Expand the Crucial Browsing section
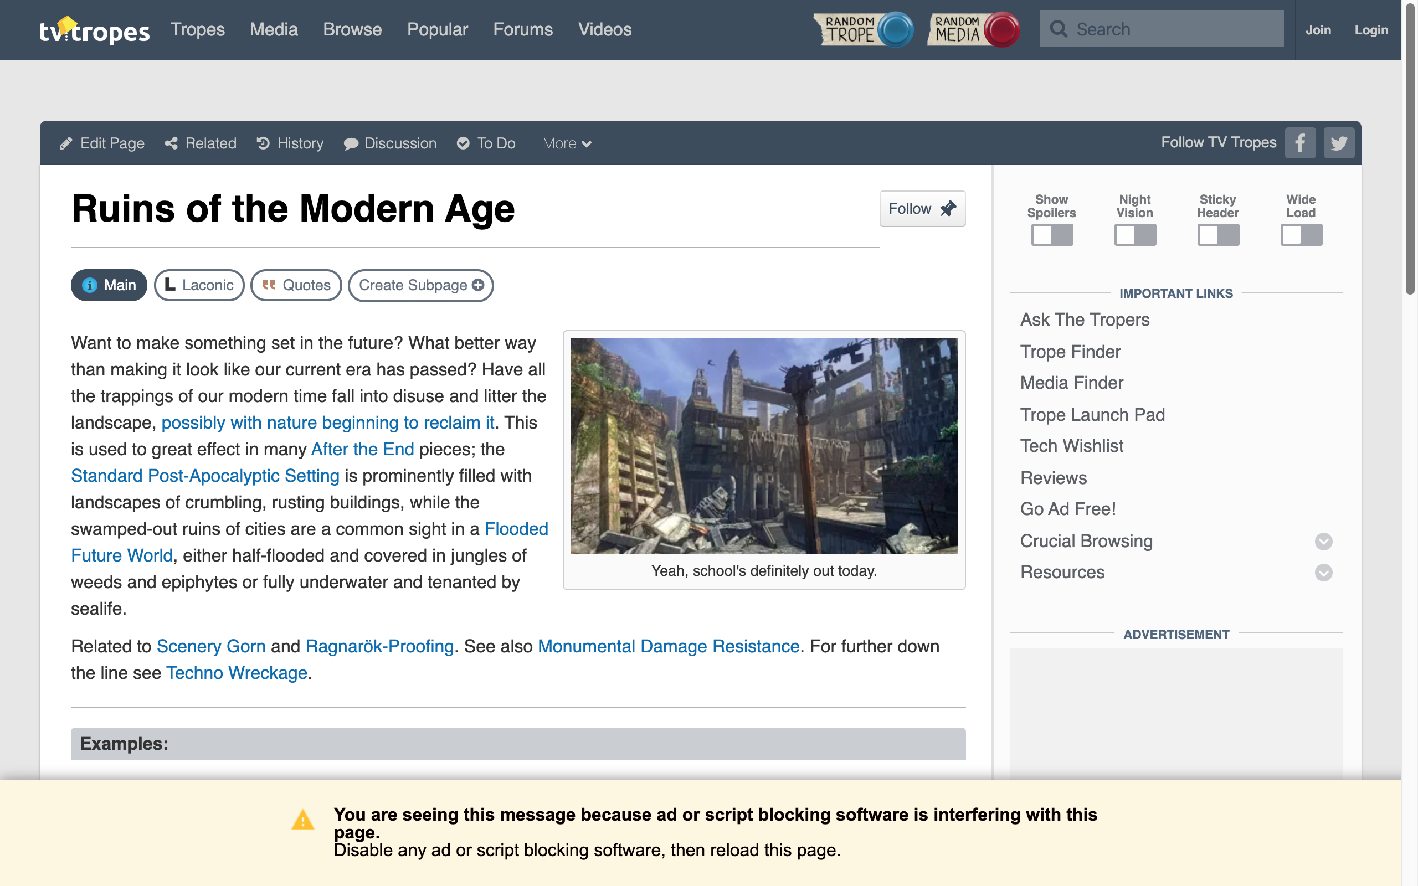This screenshot has height=886, width=1418. pos(1323,542)
